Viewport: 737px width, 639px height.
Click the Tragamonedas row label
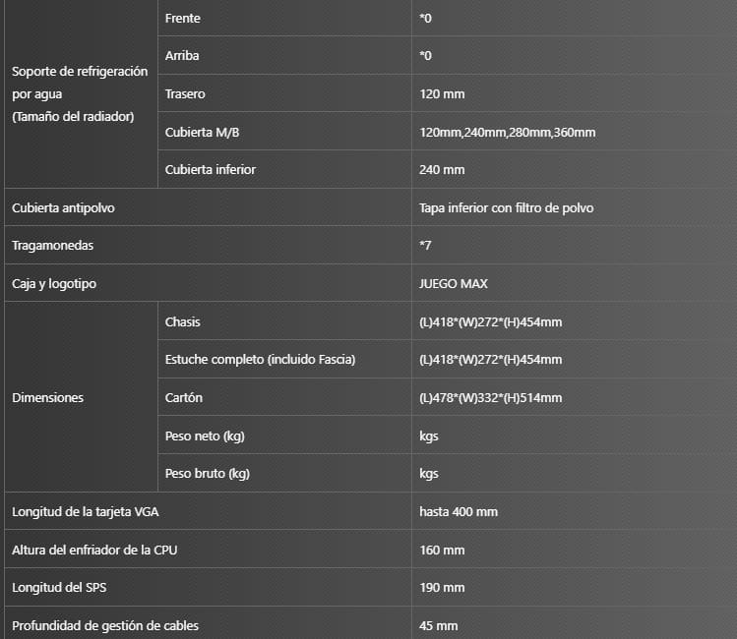click(53, 246)
